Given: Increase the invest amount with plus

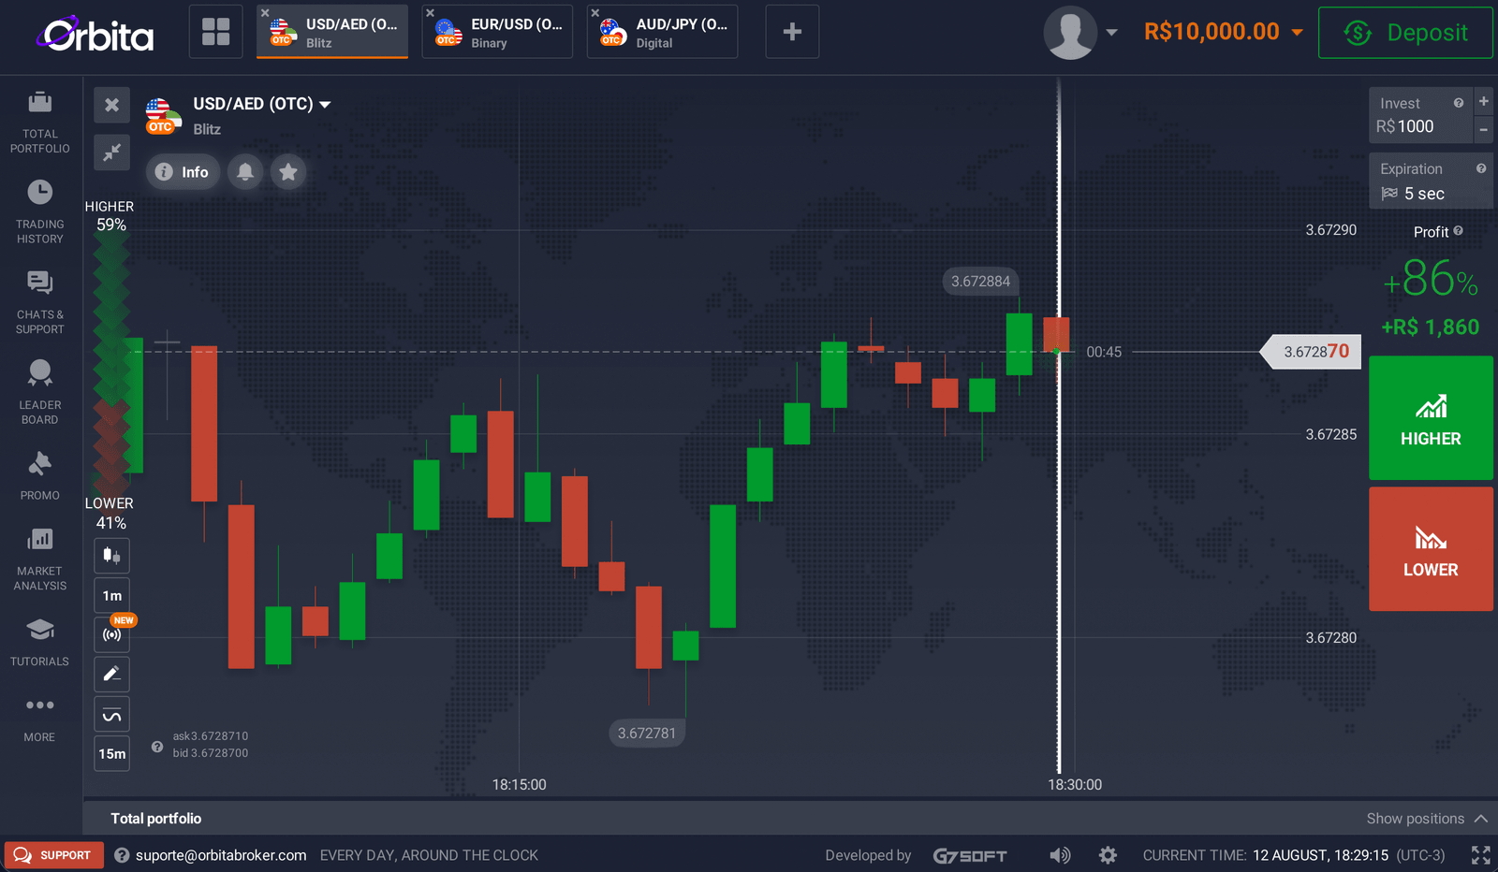Looking at the screenshot, I should 1483,101.
